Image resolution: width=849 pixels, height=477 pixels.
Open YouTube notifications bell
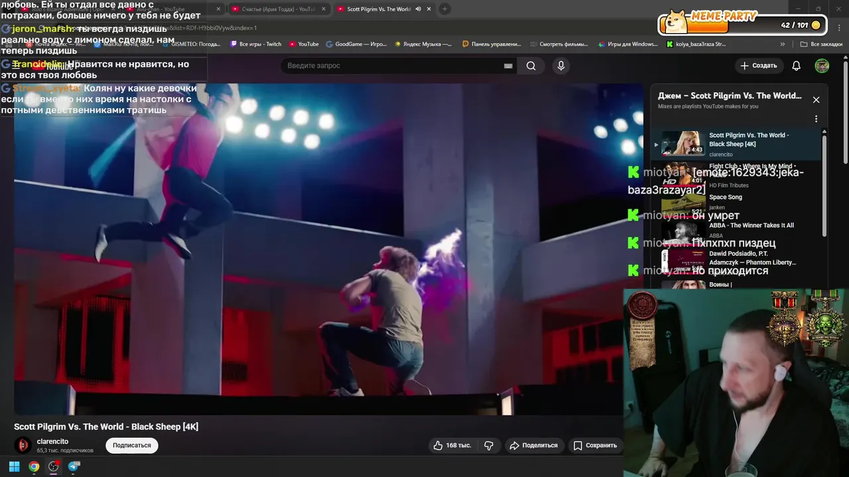tap(797, 66)
